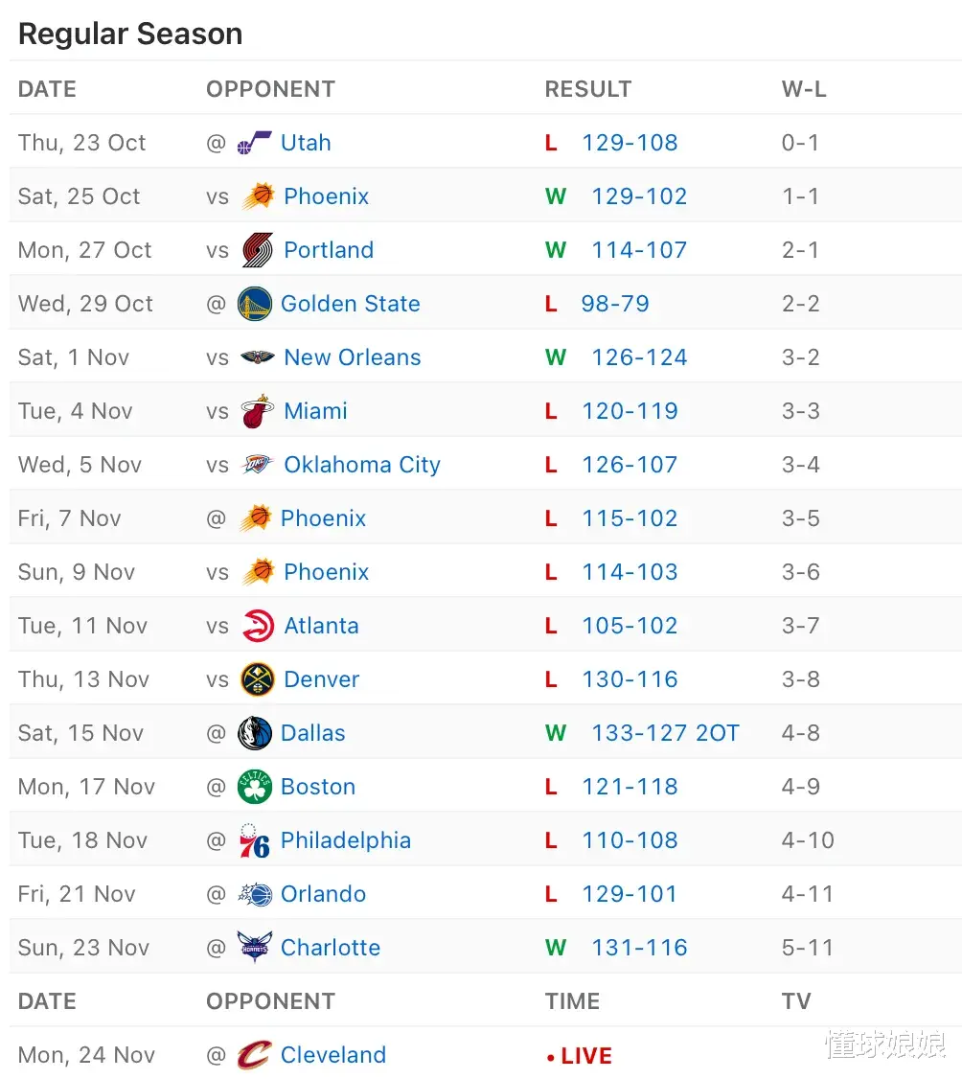Open the Charlotte team link

click(x=331, y=948)
